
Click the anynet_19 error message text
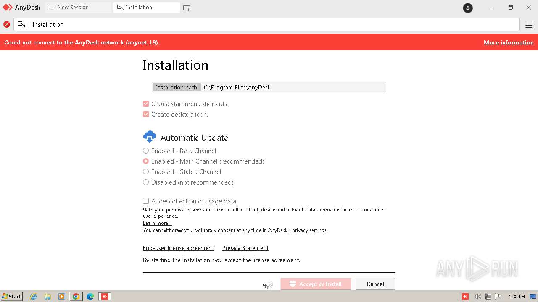tap(82, 42)
